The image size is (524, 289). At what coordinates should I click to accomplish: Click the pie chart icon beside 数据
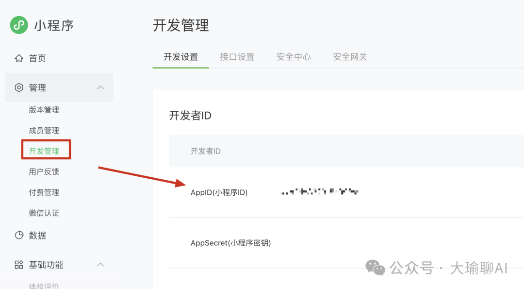pyautogui.click(x=19, y=235)
